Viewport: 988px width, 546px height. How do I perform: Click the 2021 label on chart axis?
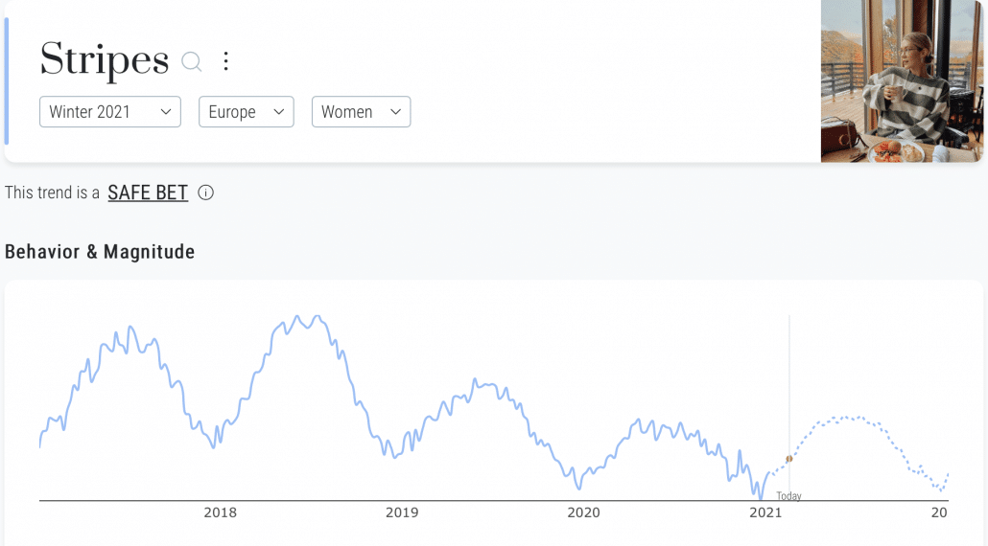[765, 512]
